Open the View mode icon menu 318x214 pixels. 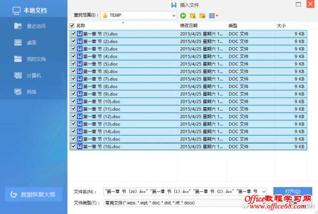click(x=213, y=16)
